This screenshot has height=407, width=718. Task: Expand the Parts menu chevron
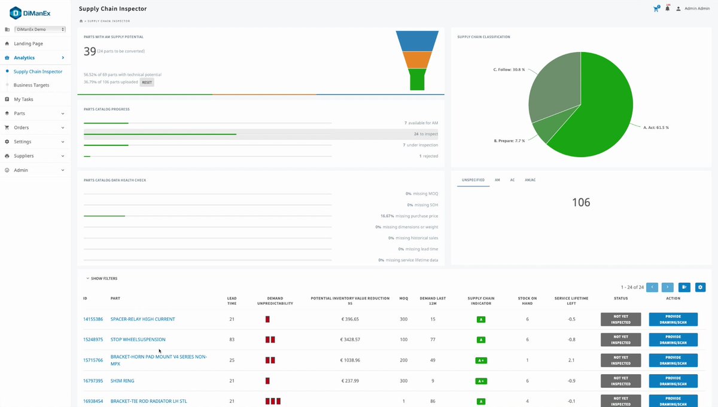pyautogui.click(x=63, y=114)
